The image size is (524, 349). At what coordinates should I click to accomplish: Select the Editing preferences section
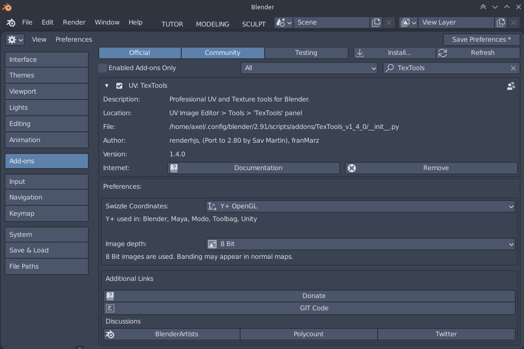(x=47, y=124)
